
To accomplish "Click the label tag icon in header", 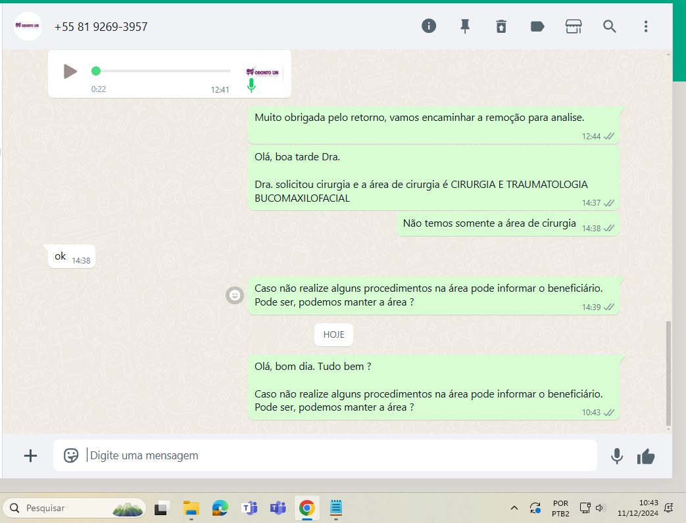I will (537, 26).
